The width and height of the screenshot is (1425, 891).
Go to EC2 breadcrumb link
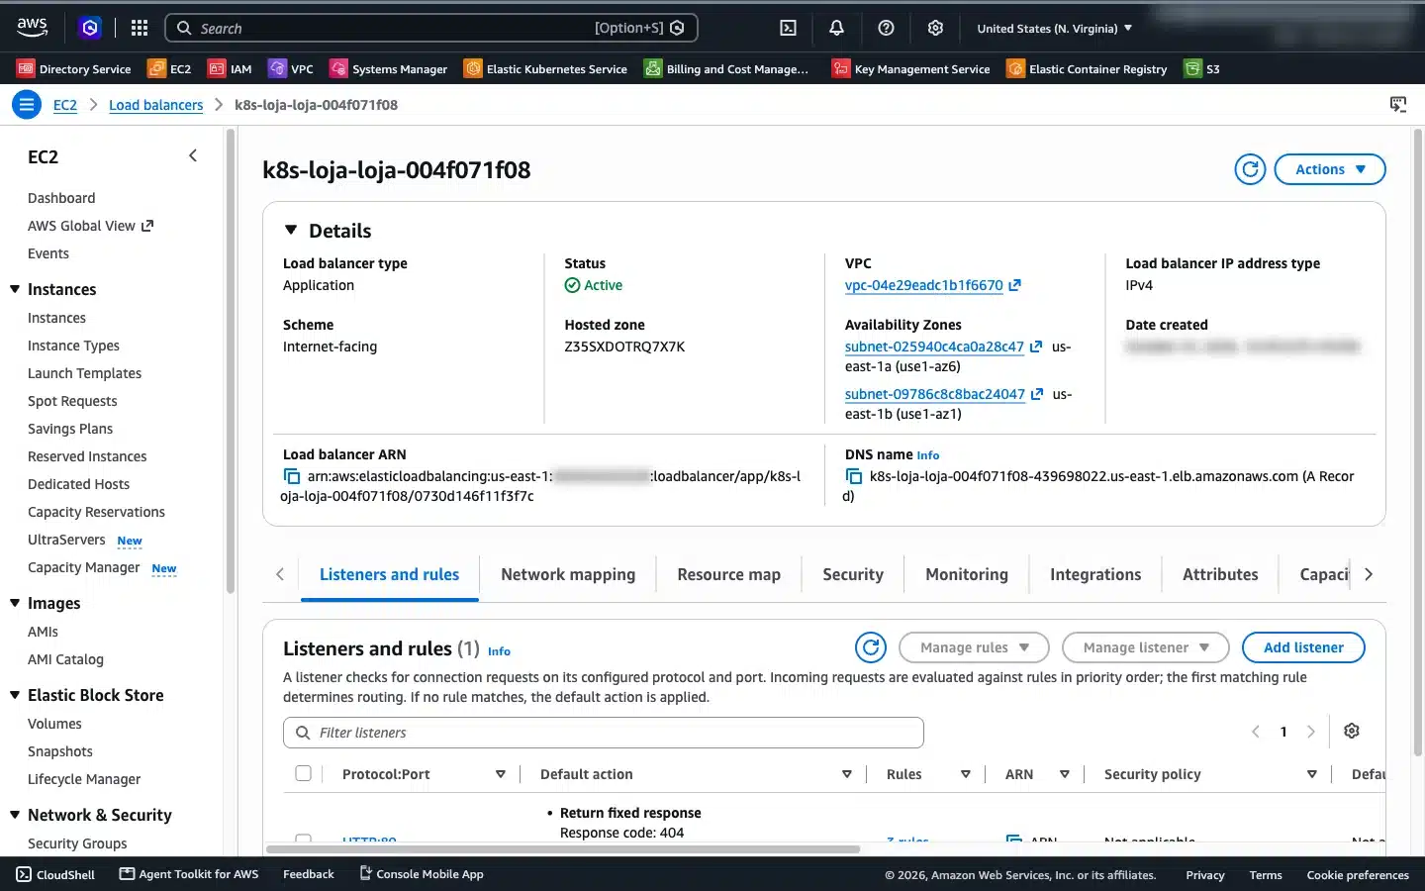coord(64,105)
